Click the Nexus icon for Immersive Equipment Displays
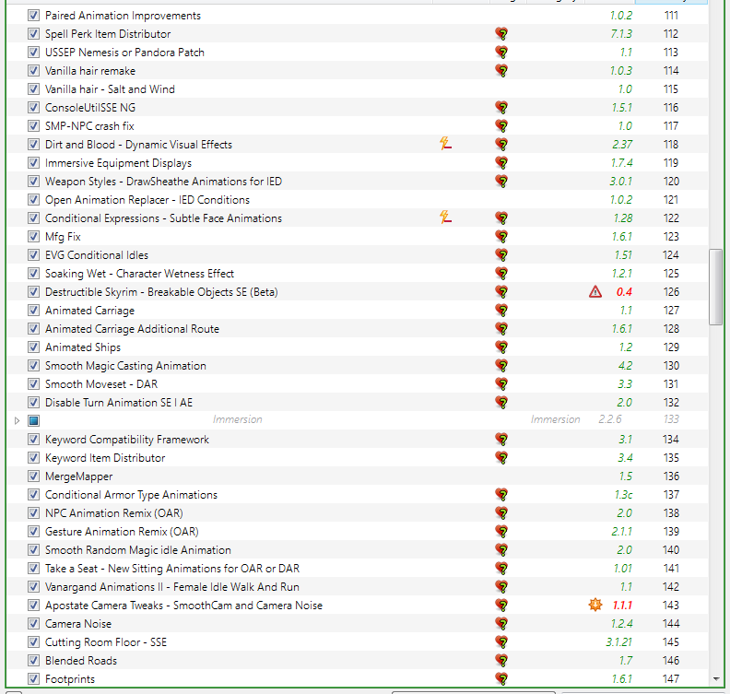 (x=501, y=163)
